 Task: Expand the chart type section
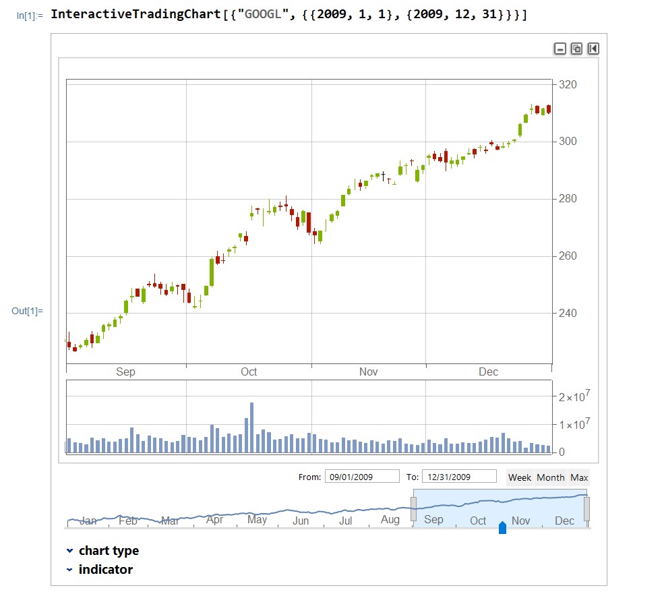pyautogui.click(x=102, y=550)
